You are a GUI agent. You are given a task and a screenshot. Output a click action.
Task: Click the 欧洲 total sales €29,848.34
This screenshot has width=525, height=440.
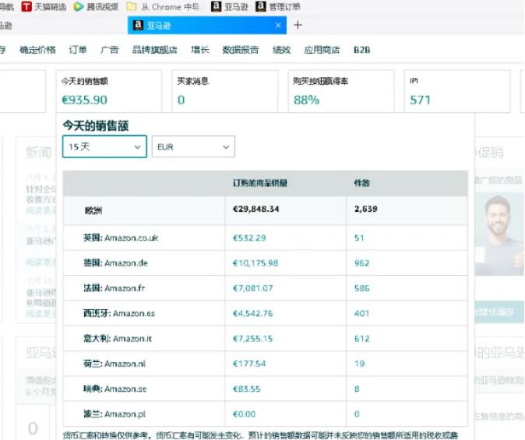[256, 209]
